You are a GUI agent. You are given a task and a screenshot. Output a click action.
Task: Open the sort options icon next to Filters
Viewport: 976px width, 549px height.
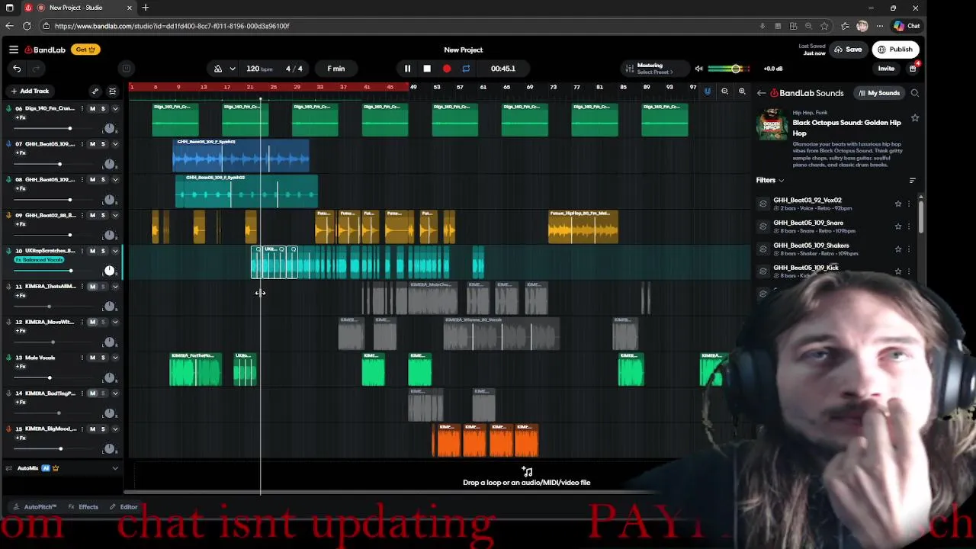tap(912, 181)
